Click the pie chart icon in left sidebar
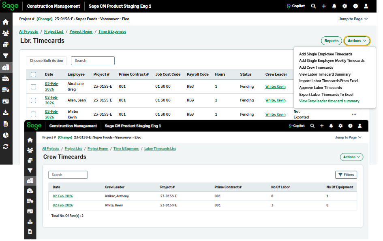 tap(6, 135)
